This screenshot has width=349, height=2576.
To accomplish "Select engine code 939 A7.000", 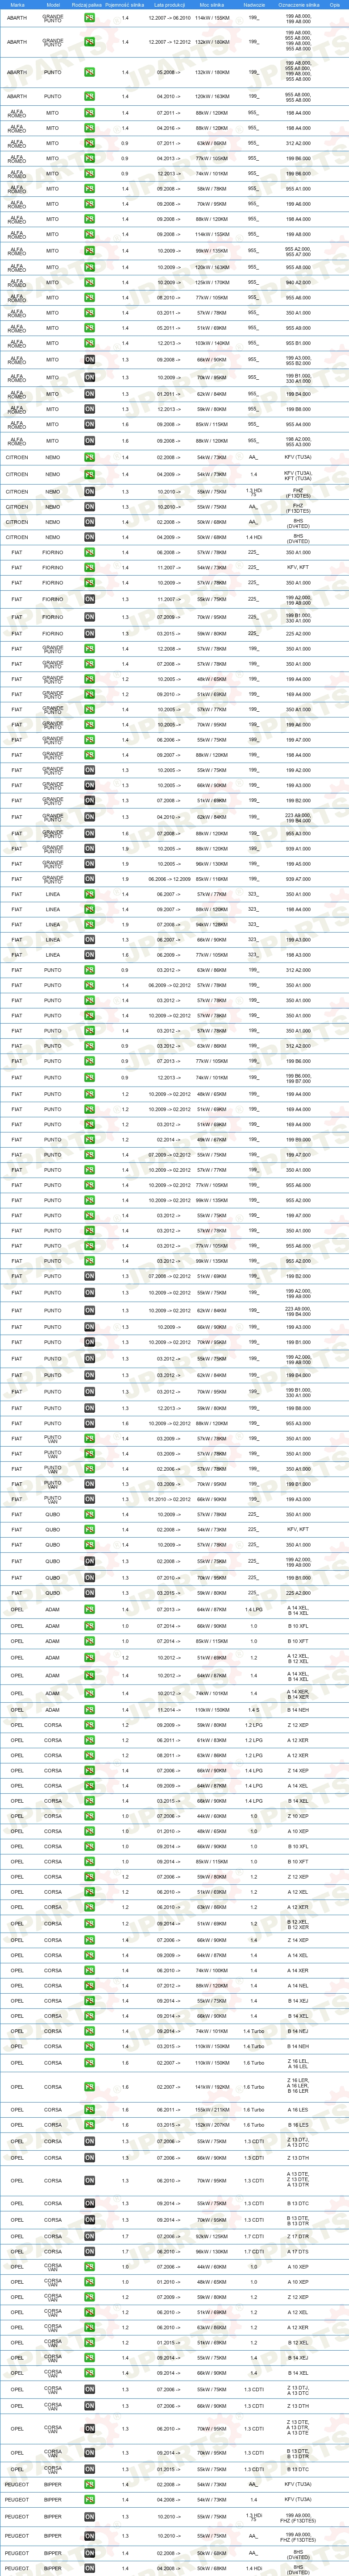I will (298, 879).
